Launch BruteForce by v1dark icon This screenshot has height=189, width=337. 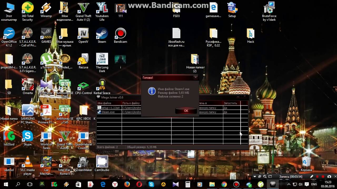pos(269,12)
